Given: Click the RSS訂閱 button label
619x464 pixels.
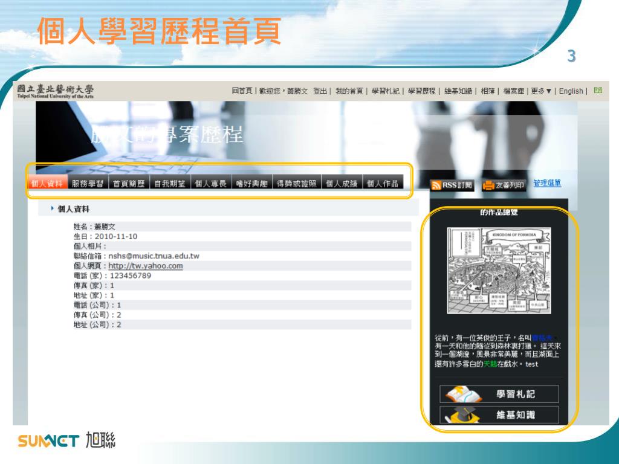Looking at the screenshot, I should pos(457,185).
